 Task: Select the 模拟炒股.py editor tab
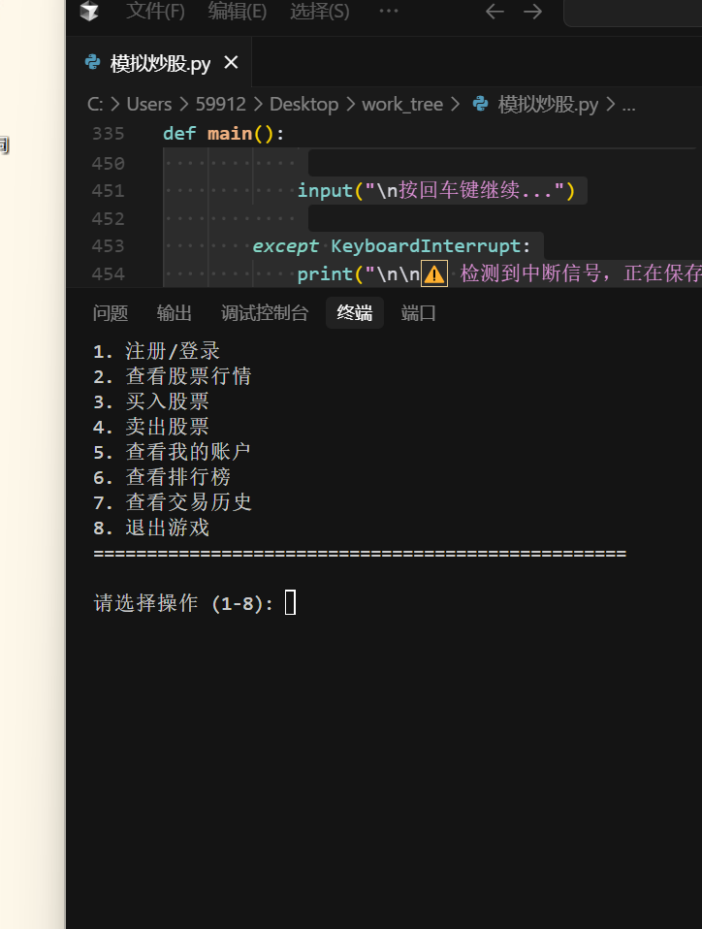click(160, 63)
